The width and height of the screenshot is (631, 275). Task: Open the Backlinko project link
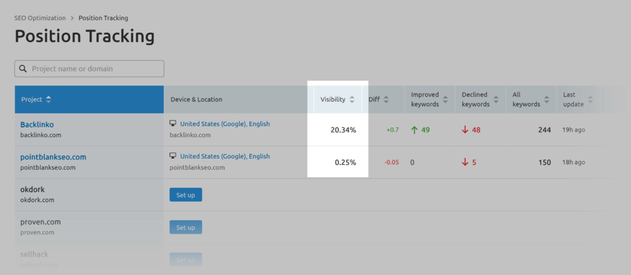37,124
